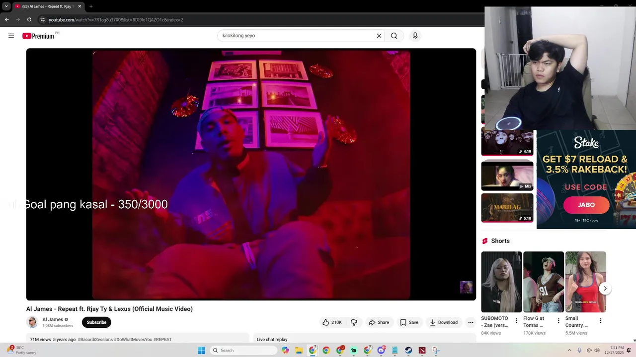View site information icon in address bar
This screenshot has height=357, width=636.
tap(42, 20)
